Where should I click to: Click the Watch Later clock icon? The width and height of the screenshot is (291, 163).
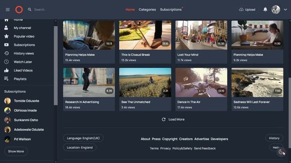(6, 62)
